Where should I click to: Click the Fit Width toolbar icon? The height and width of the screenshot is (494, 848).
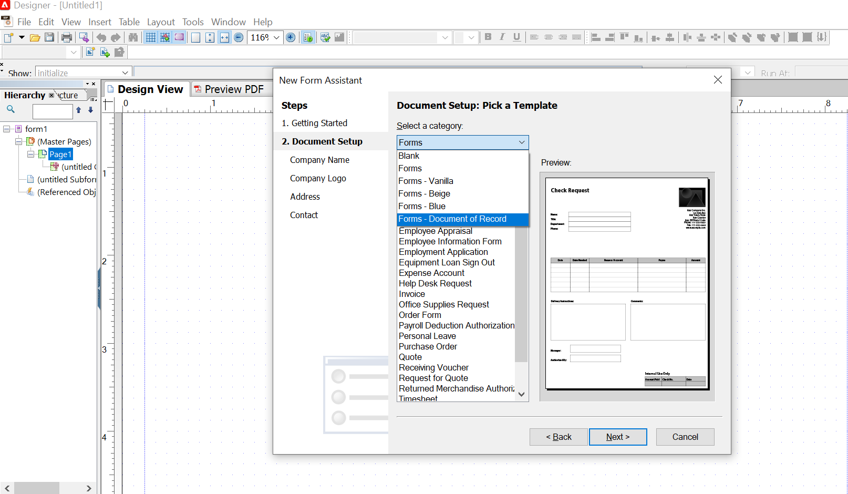[224, 37]
